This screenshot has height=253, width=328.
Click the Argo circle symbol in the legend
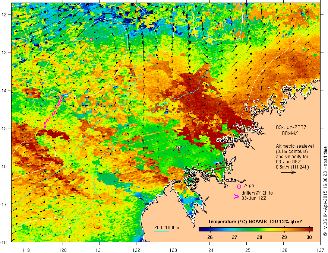[x=239, y=186]
